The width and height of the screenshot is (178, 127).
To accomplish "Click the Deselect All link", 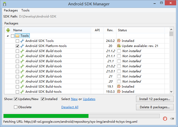I will (70, 107).
